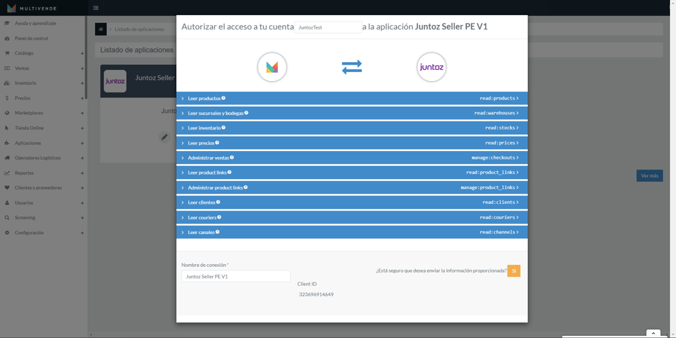Click the home breadcrumb icon
This screenshot has width=676, height=338.
(x=100, y=29)
